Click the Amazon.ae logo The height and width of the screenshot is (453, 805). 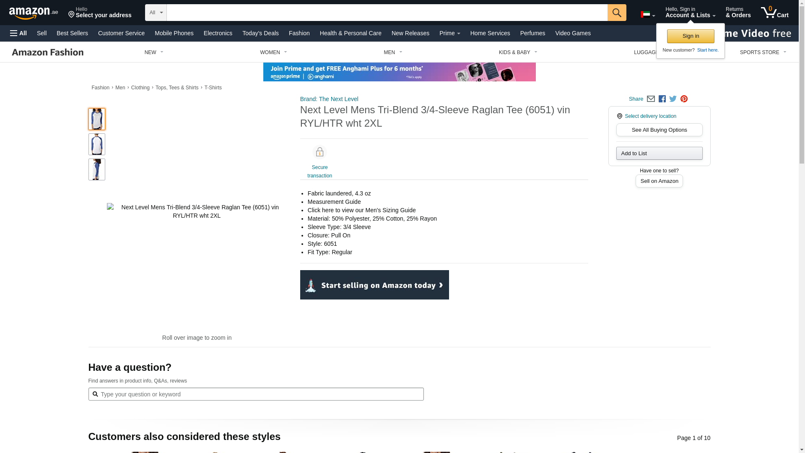33,13
